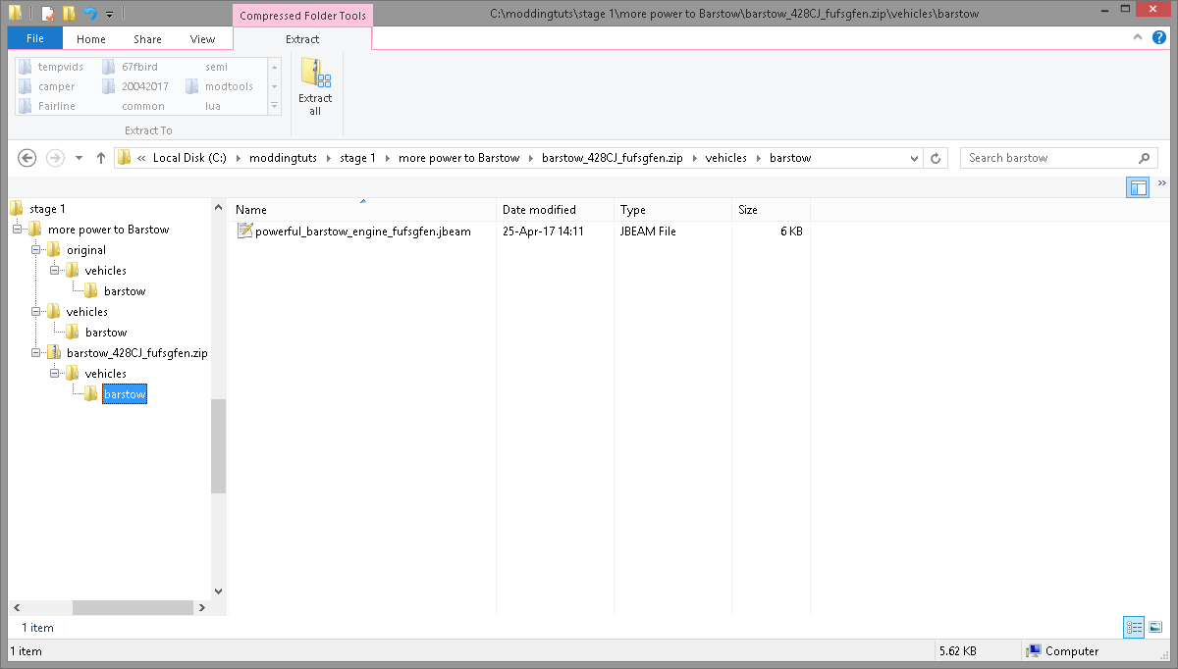This screenshot has height=669, width=1178.
Task: Click Computer icon in status bar
Action: [1033, 651]
